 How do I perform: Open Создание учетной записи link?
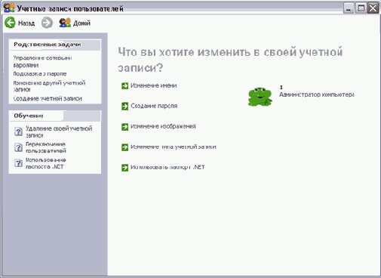(48, 98)
